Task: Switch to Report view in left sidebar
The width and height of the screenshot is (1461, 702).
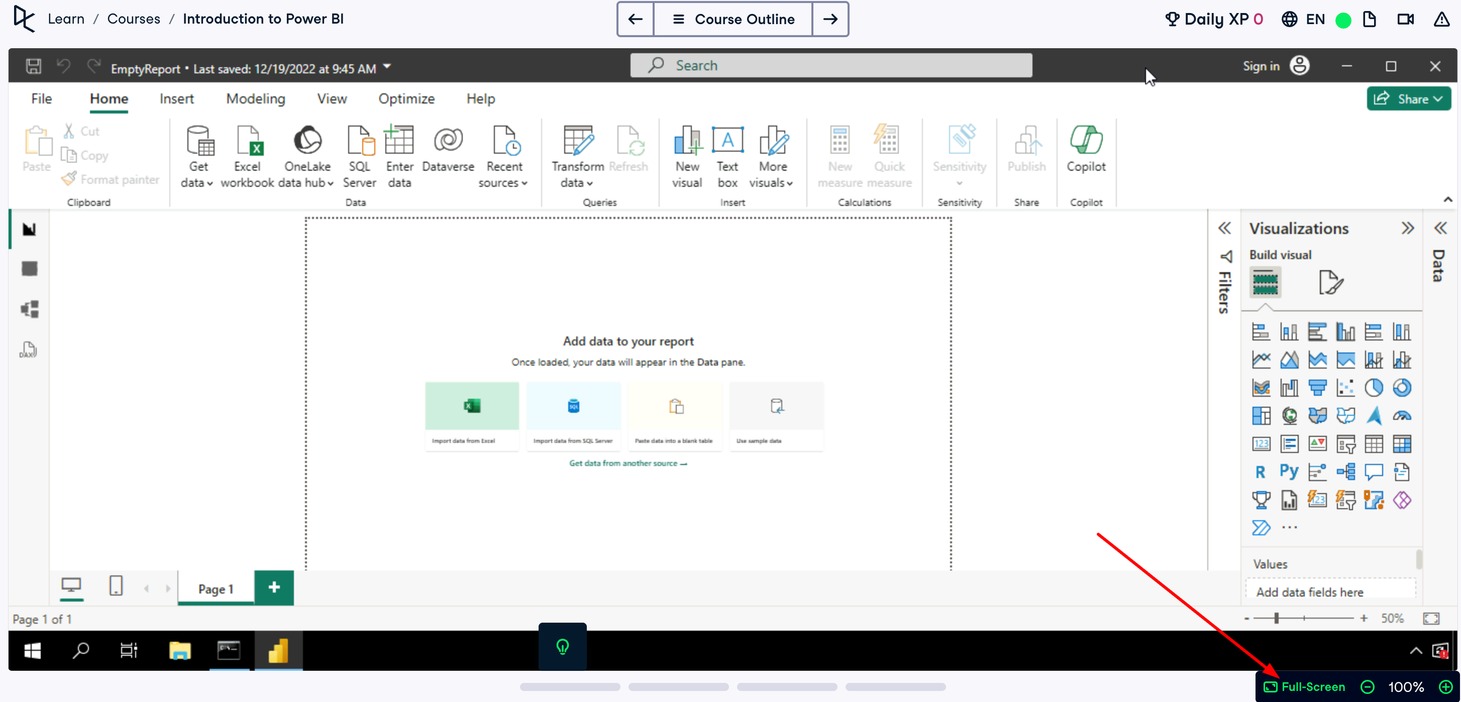Action: pyautogui.click(x=29, y=229)
